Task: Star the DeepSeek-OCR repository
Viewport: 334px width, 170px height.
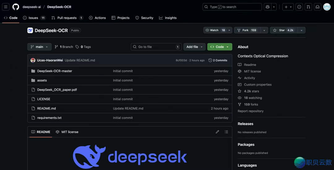Action: 284,30
